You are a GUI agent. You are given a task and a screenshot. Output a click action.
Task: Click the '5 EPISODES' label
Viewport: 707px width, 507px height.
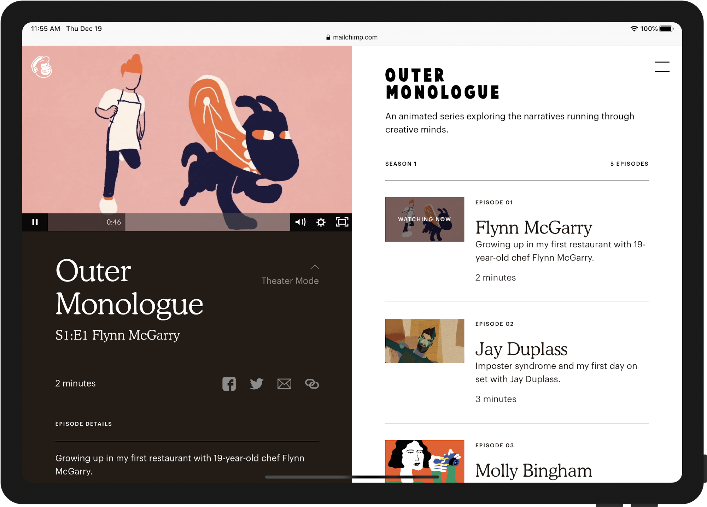point(629,164)
